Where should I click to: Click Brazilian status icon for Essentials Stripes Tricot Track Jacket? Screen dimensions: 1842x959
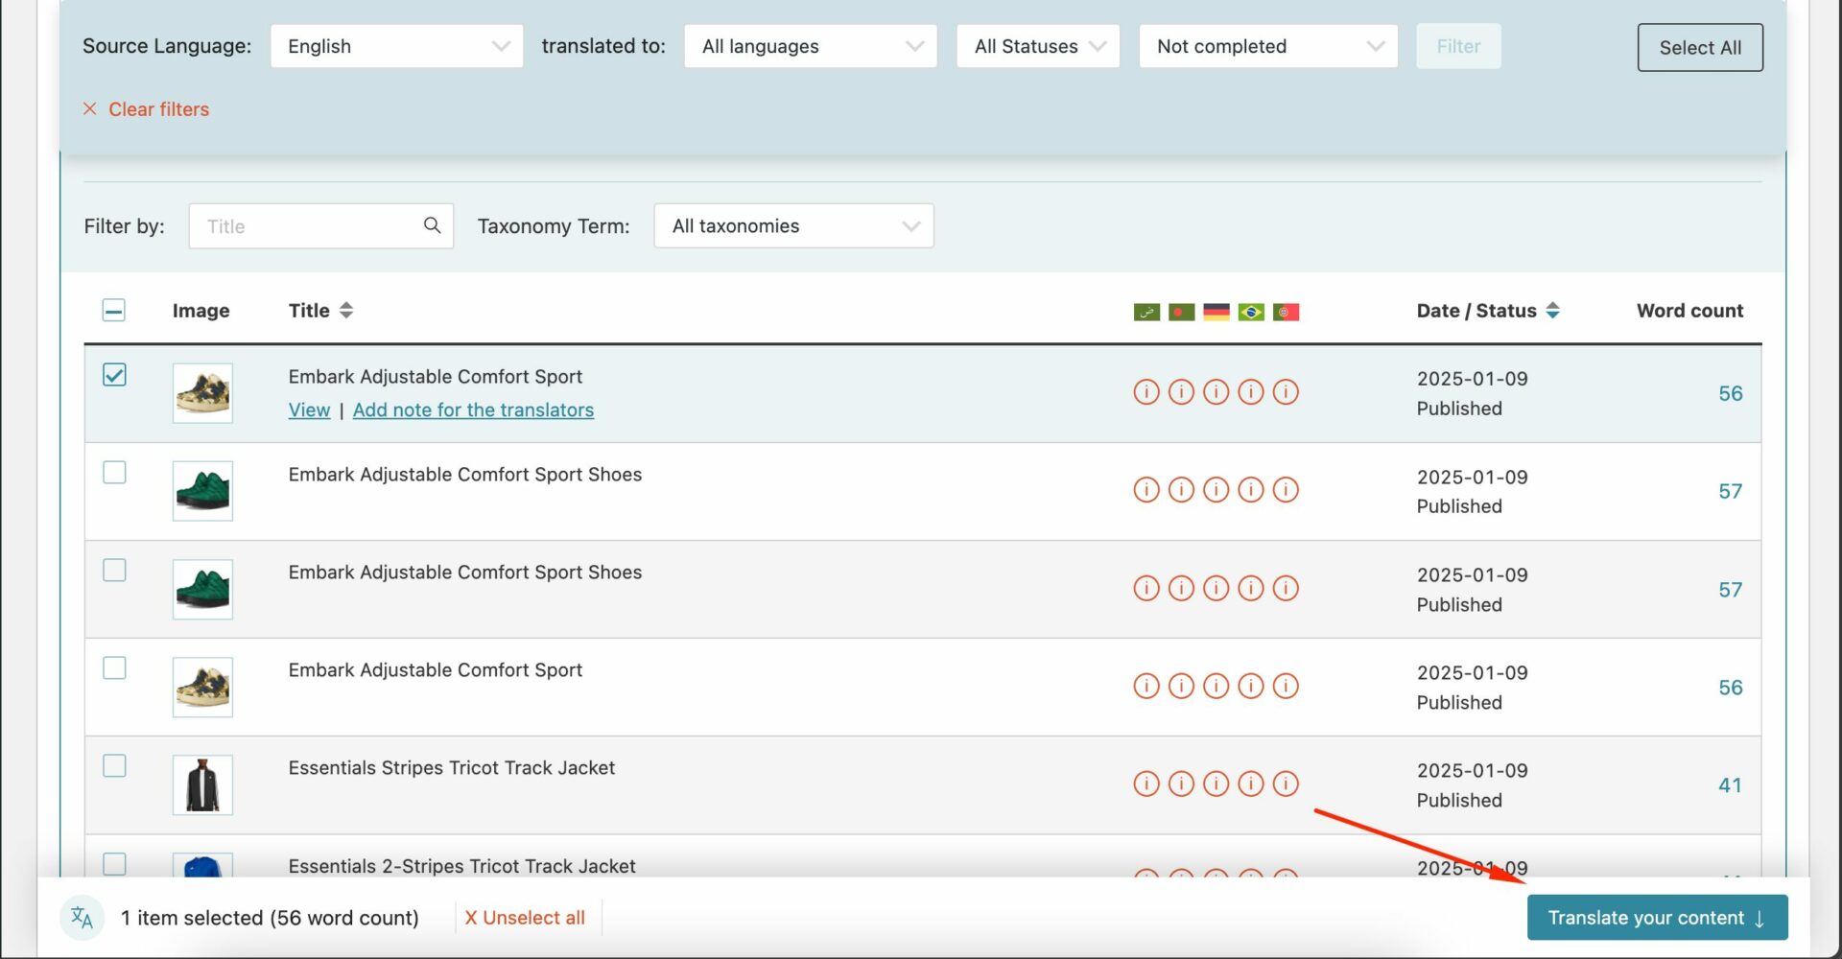[1251, 784]
